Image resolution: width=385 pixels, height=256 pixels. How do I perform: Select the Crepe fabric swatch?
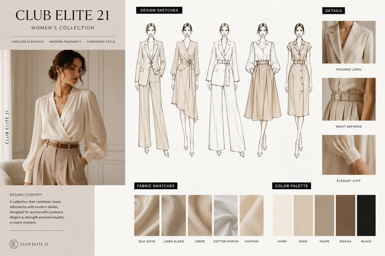click(x=200, y=215)
